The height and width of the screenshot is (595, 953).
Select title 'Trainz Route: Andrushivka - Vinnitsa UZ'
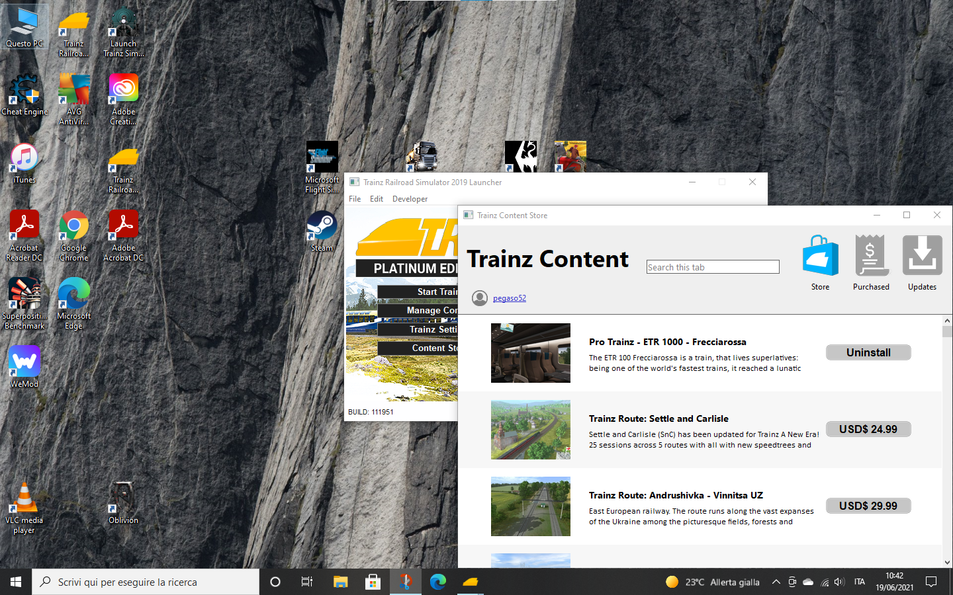(x=676, y=495)
